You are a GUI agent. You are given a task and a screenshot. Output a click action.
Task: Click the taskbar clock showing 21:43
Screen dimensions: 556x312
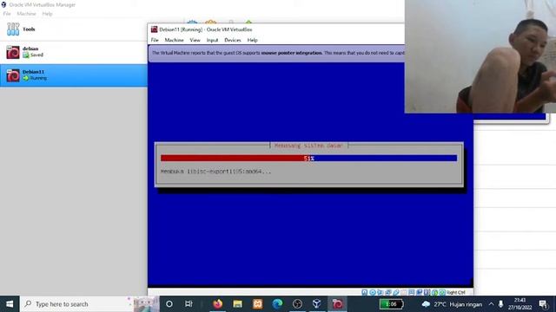(520, 304)
